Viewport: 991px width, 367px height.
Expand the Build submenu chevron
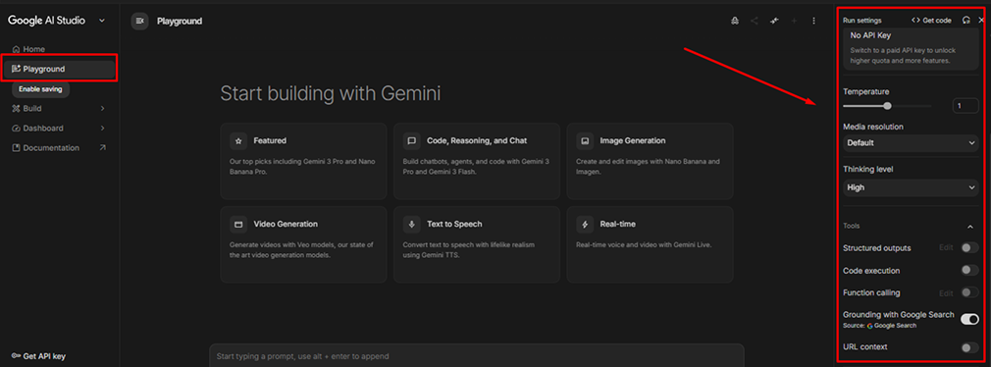point(102,109)
